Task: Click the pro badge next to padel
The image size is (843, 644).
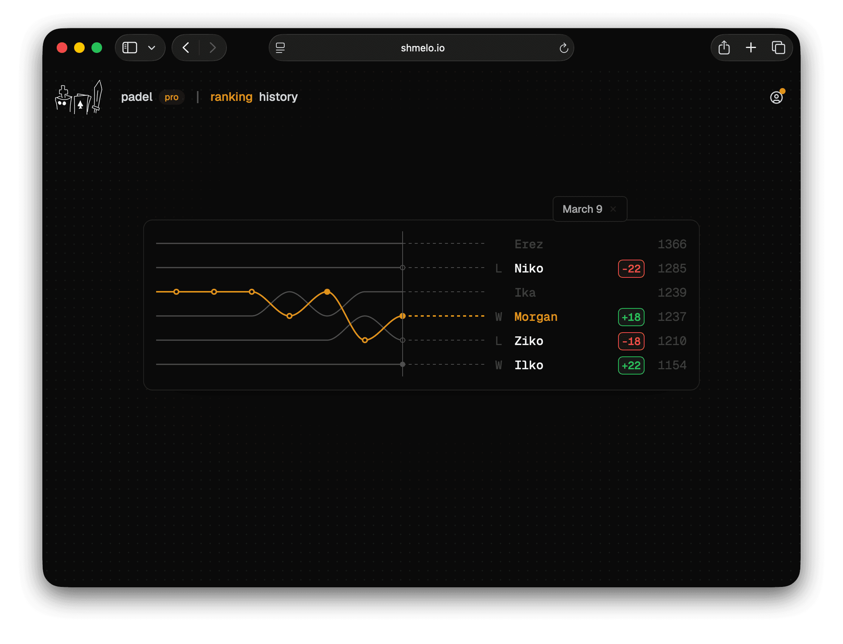Action: (171, 98)
